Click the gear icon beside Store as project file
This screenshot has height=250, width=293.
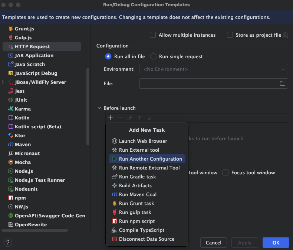tap(285, 35)
